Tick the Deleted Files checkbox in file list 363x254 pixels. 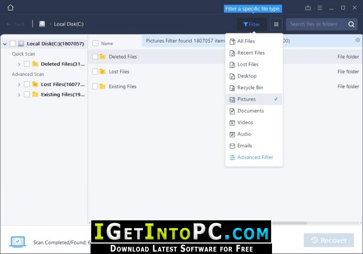coord(95,57)
